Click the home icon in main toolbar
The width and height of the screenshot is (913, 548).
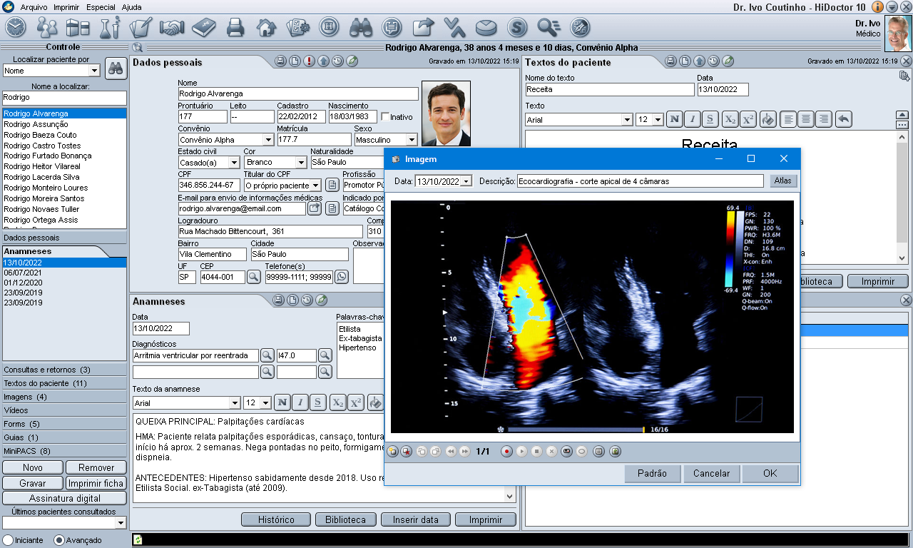pos(266,28)
